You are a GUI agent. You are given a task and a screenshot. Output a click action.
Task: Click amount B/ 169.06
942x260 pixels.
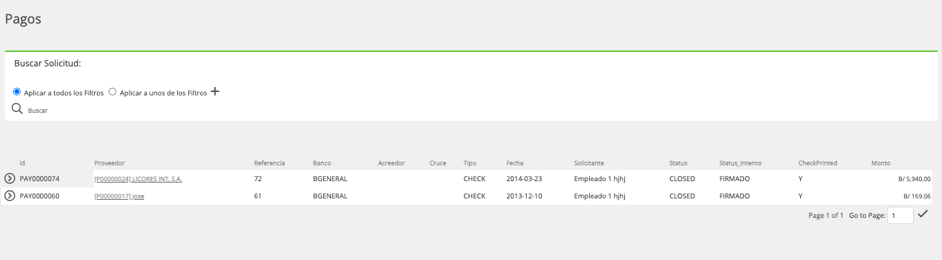pyautogui.click(x=917, y=196)
